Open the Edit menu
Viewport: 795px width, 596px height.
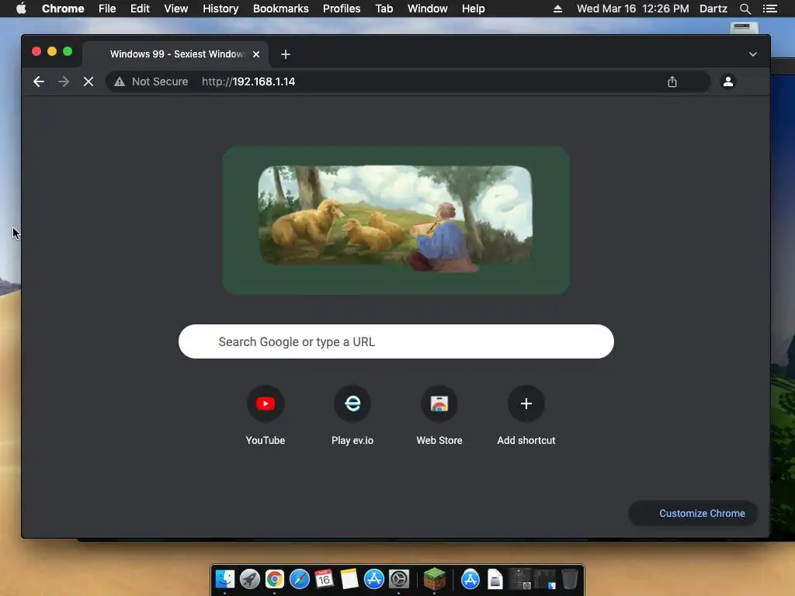140,9
